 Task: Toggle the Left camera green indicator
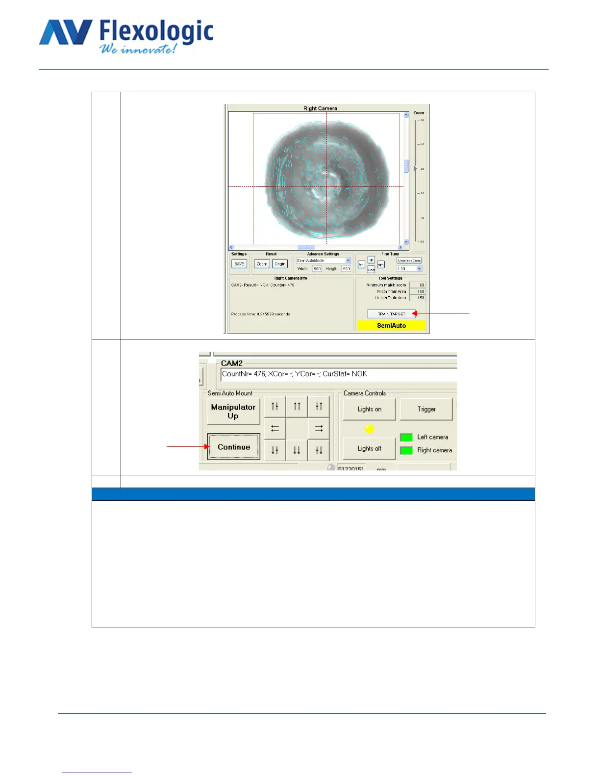[x=406, y=437]
